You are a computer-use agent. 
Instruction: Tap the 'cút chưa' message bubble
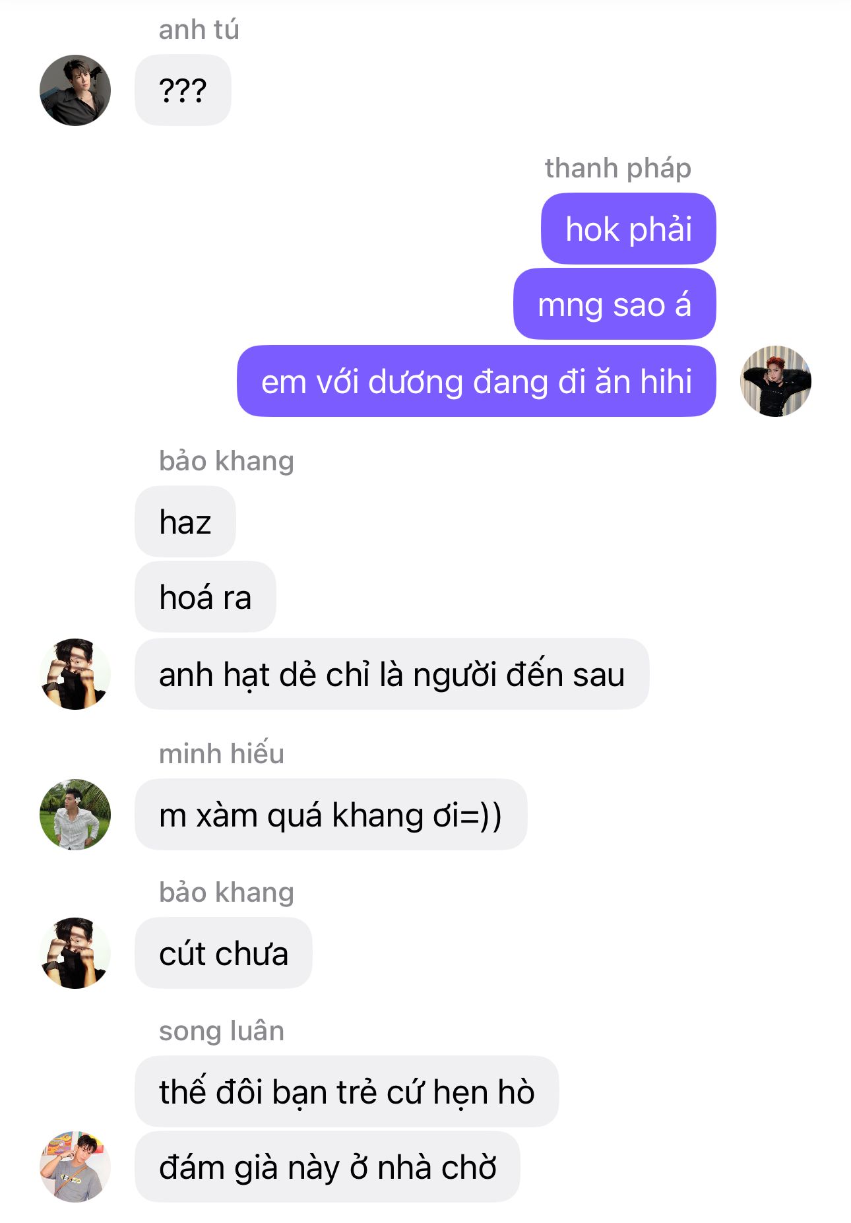[224, 953]
